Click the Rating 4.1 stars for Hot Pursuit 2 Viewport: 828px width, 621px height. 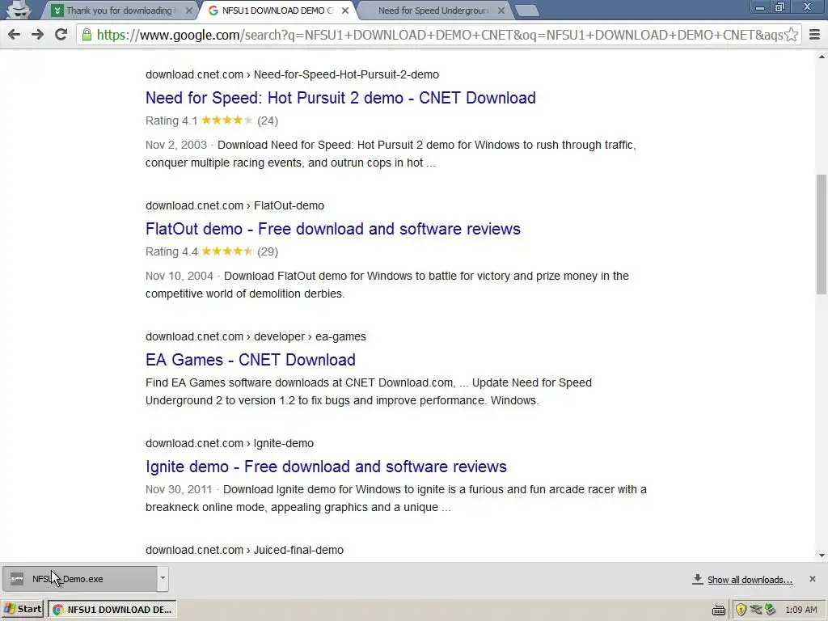click(227, 120)
